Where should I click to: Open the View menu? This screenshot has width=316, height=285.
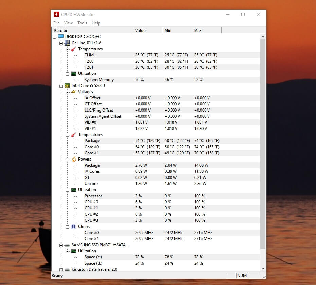point(68,23)
